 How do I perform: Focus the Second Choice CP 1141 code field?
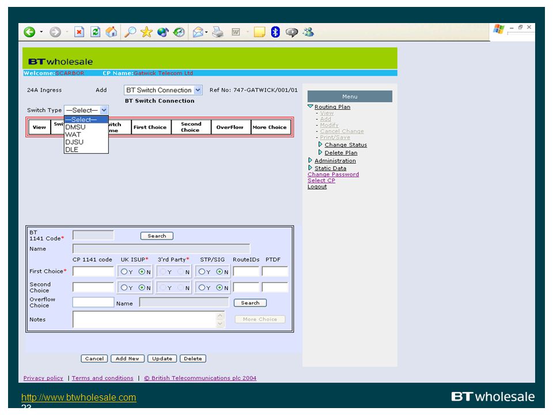click(x=93, y=287)
